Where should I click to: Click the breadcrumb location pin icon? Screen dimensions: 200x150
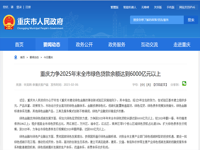(x=16, y=57)
